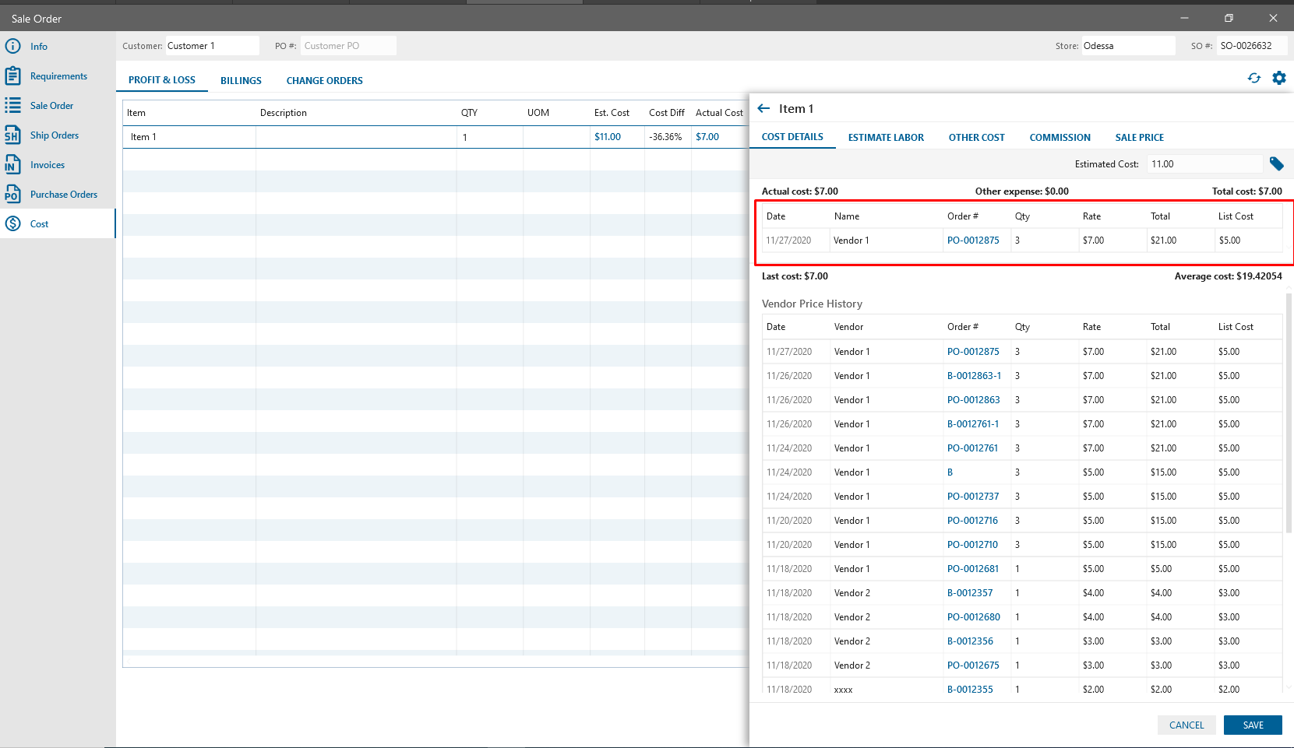
Task: Open PO-0012863 link in price history
Action: tap(973, 399)
